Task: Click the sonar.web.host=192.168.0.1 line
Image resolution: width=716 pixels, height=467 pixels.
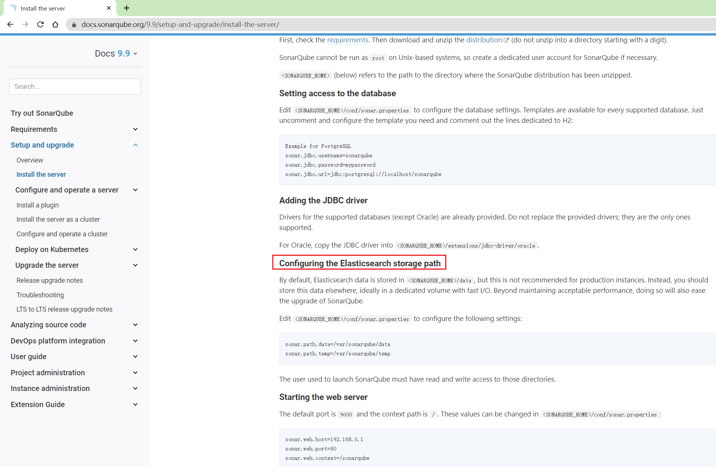Action: 324,439
